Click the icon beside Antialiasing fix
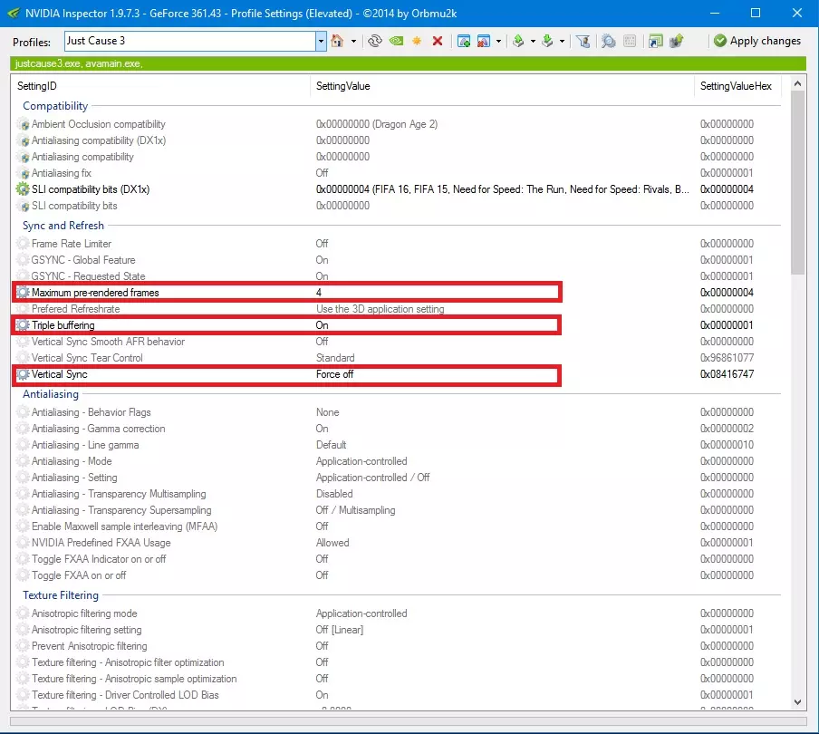Screen dimensions: 819x734 pyautogui.click(x=23, y=173)
